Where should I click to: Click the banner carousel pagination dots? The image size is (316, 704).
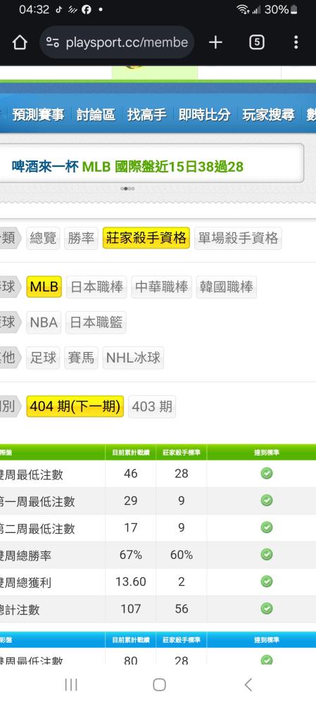(127, 189)
